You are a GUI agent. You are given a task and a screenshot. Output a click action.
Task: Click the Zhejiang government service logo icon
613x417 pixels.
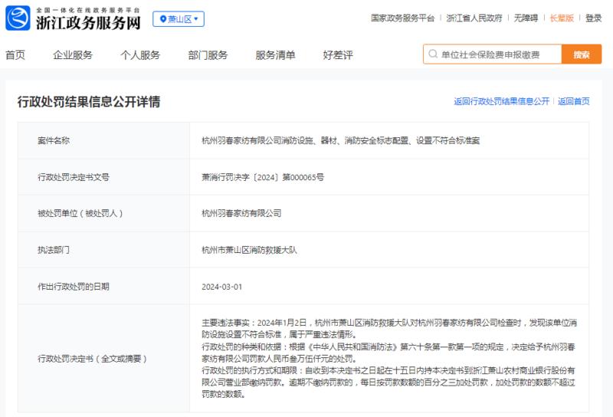click(x=18, y=18)
